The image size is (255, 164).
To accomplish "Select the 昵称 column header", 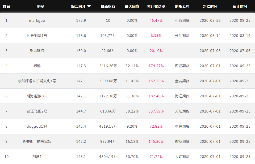I will pyautogui.click(x=40, y=6).
